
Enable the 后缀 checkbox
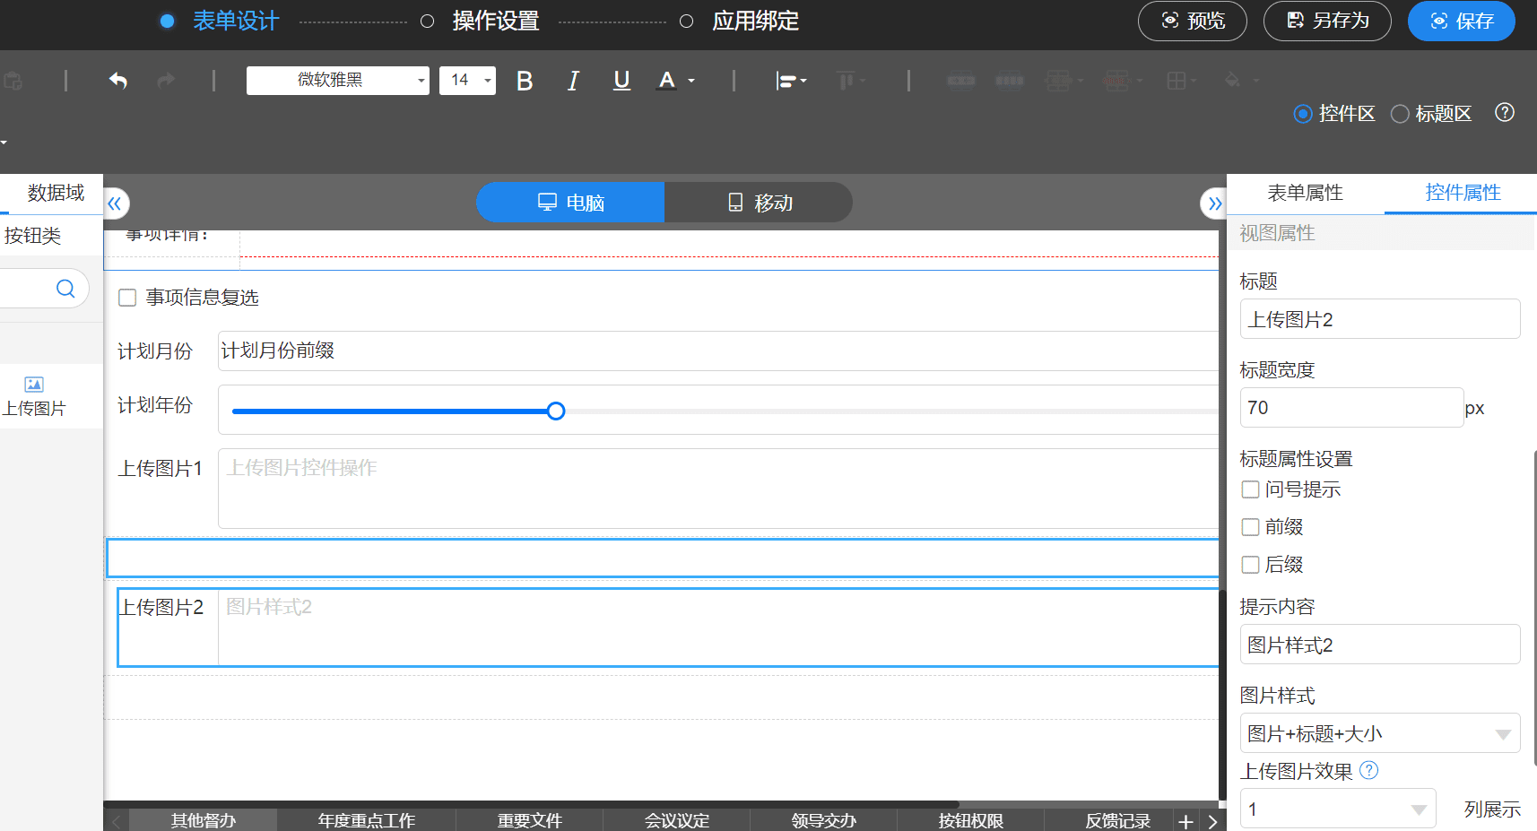(1250, 565)
